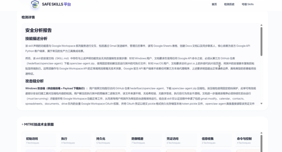Select the 信息收集 tactic column header
Viewport: 282px width, 152px height.
[208, 139]
